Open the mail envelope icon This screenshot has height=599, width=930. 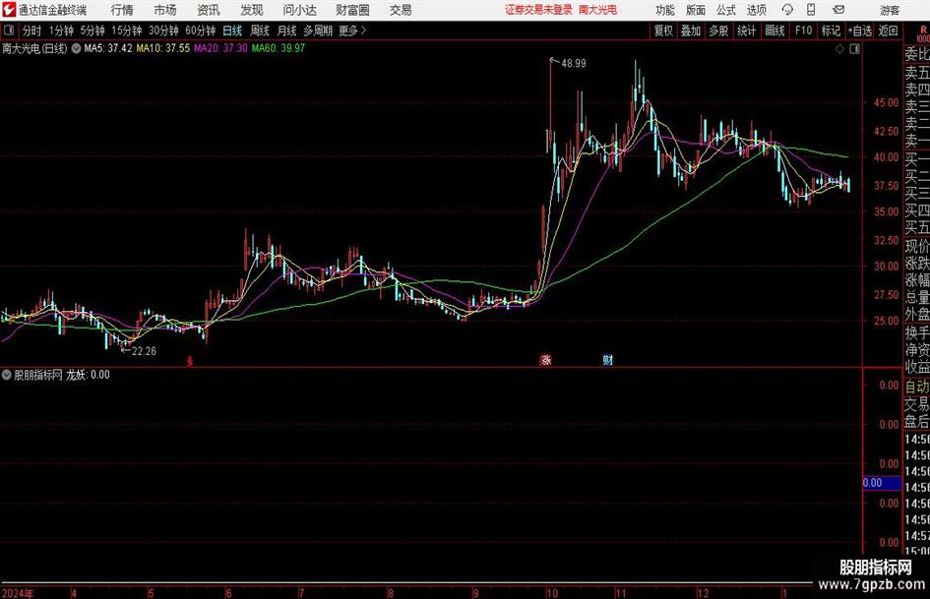pos(838,10)
